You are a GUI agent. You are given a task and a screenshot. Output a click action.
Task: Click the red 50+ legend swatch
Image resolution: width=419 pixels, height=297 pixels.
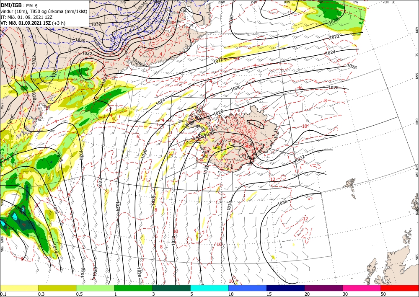[399, 288]
